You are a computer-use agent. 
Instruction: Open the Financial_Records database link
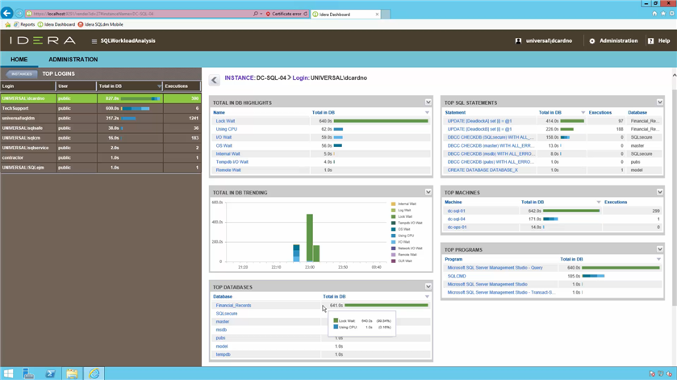pyautogui.click(x=233, y=305)
